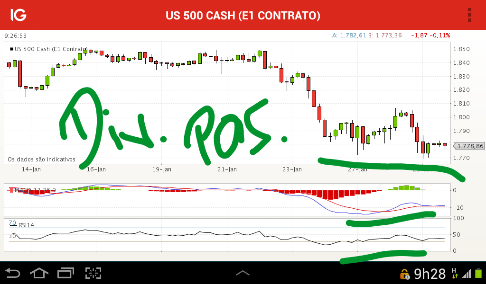Tap the MACD 12 26 9 indicator label
Image resolution: width=486 pixels, height=284 pixels.
(x=35, y=190)
